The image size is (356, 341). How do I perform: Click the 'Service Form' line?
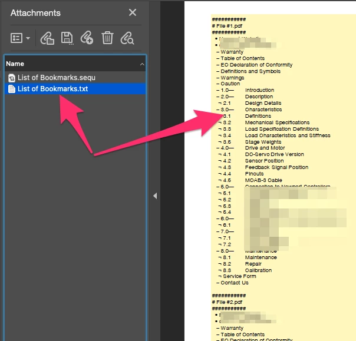[x=238, y=276]
